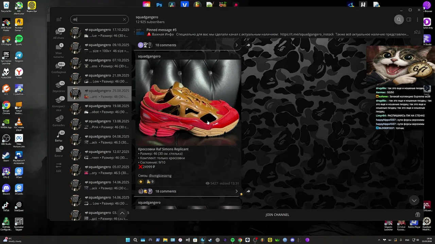Image resolution: width=435 pixels, height=244 pixels.
Task: Open Telegram desktop shortcut
Action: (19, 57)
